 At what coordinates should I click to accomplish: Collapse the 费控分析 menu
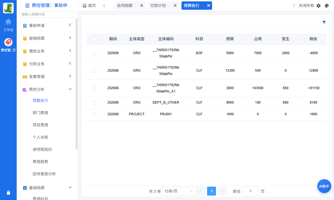(70, 89)
